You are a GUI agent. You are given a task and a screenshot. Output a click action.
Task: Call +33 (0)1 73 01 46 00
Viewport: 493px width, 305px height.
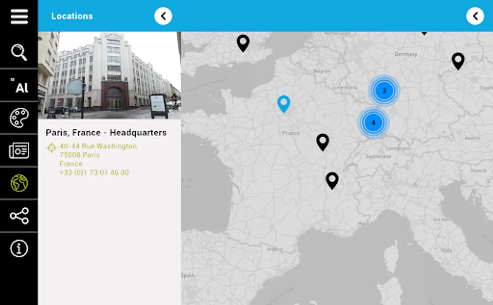94,172
